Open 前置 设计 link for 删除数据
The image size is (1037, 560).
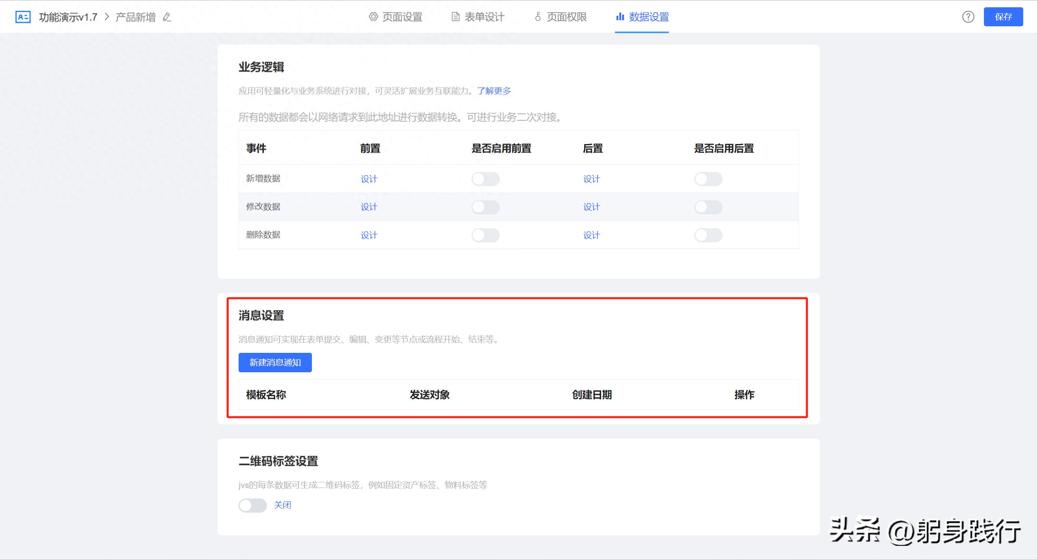(x=369, y=235)
